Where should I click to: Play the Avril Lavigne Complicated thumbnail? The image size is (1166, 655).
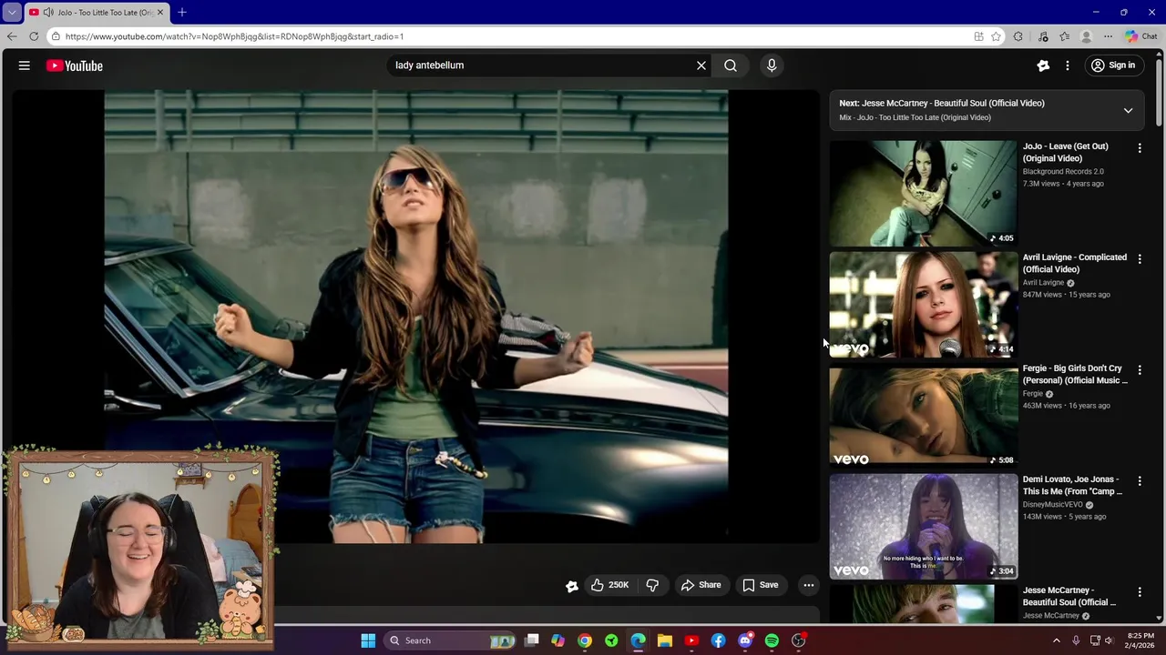point(924,304)
